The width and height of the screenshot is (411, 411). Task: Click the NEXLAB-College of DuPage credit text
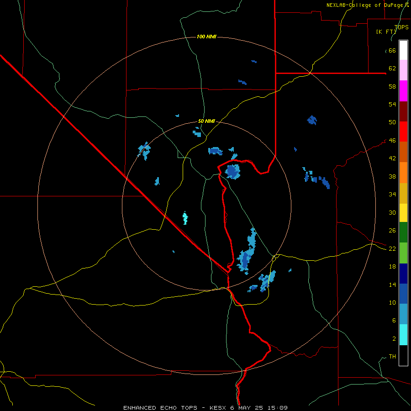(368, 5)
